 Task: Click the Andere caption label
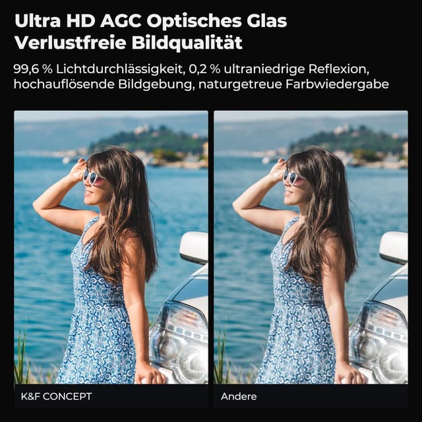[x=239, y=396]
